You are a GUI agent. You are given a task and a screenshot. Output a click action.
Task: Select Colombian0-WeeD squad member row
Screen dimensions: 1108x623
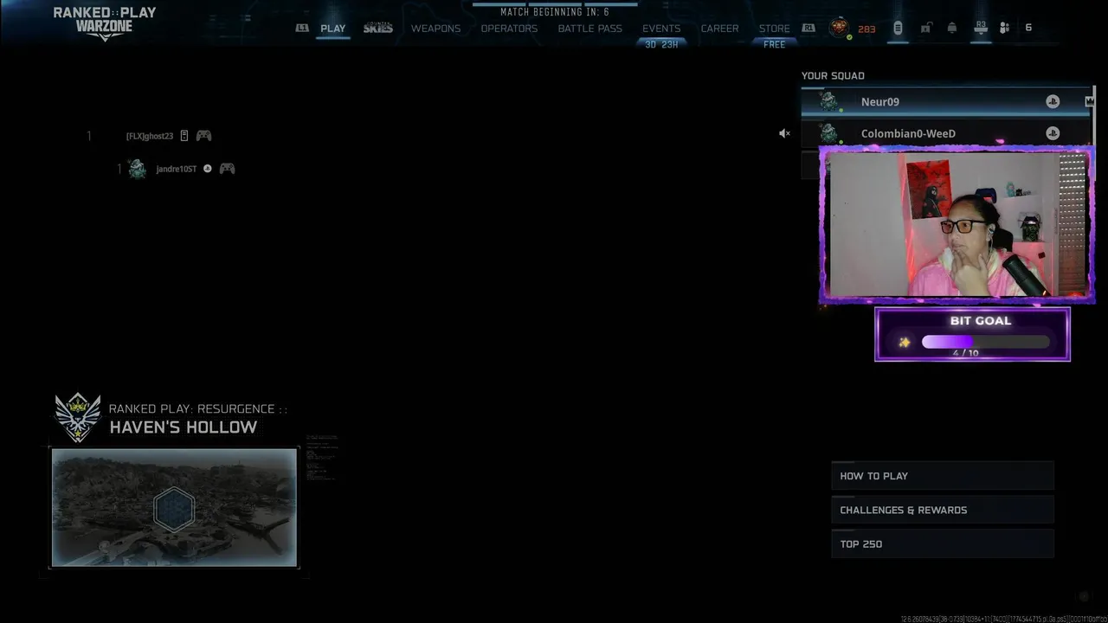click(947, 133)
